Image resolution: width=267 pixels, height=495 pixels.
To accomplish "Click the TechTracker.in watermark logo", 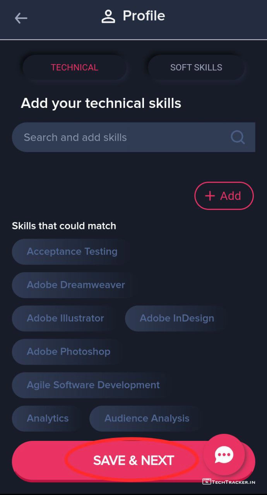I will coord(229,482).
